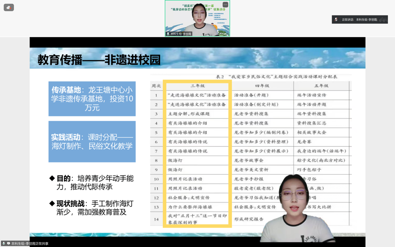
Task: Click the highlighted 三年级 column header
Action: (x=197, y=86)
